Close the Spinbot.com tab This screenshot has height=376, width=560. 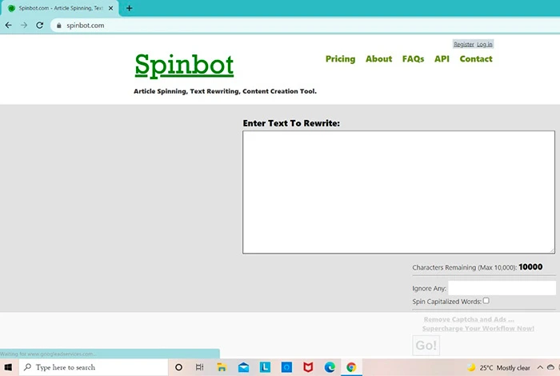click(110, 8)
